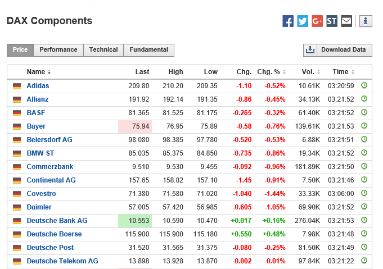Open the Deutsche Post link
This screenshot has width=383, height=269.
(x=50, y=248)
